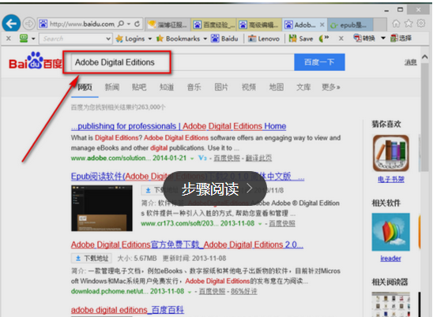Open the Adobe Digital Editions官方免费下载 result
The width and height of the screenshot is (433, 317).
point(187,244)
